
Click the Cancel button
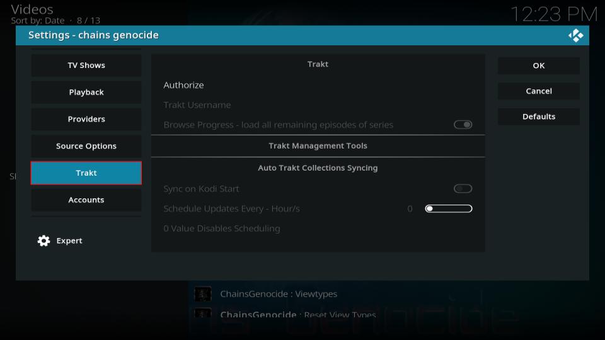coord(539,91)
